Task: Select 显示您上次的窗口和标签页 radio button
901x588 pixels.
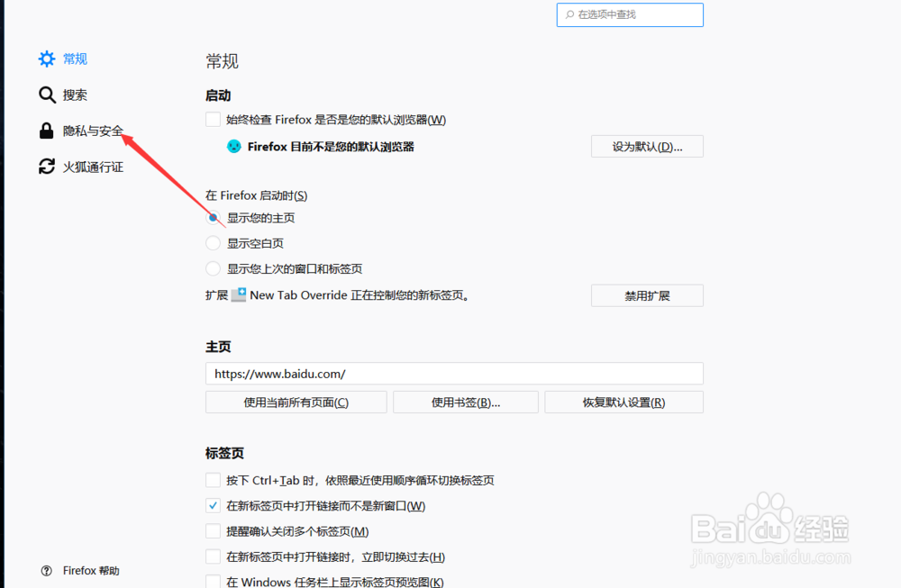Action: 214,268
